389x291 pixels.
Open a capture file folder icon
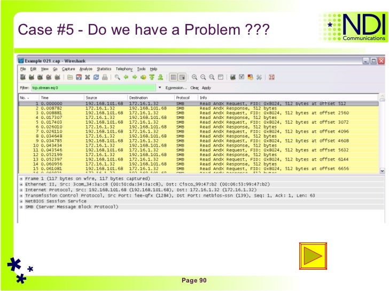(x=70, y=77)
